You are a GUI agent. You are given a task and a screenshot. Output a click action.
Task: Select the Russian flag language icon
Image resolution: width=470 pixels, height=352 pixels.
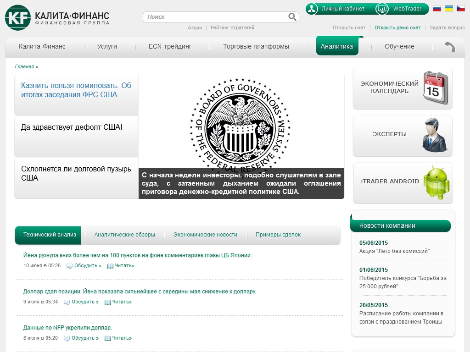tap(437, 8)
